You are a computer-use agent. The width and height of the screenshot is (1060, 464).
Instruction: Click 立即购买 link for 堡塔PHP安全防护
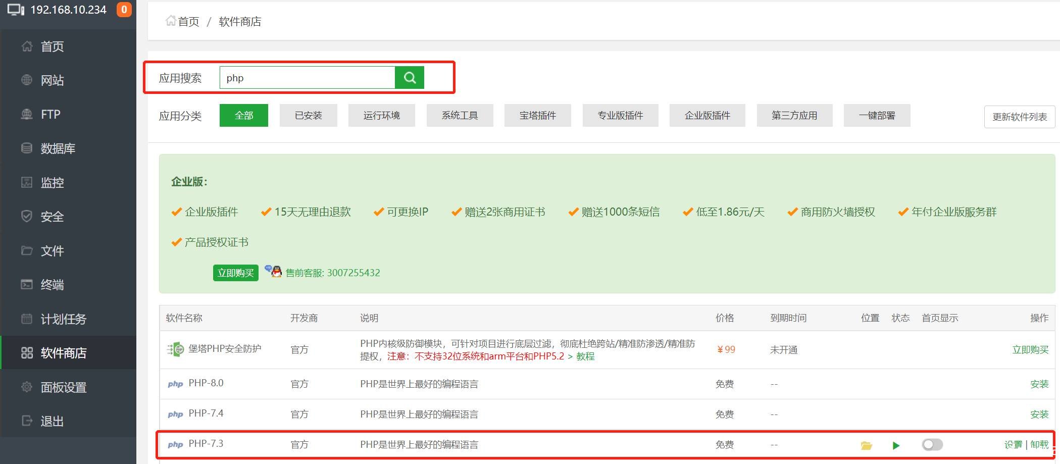click(1030, 349)
